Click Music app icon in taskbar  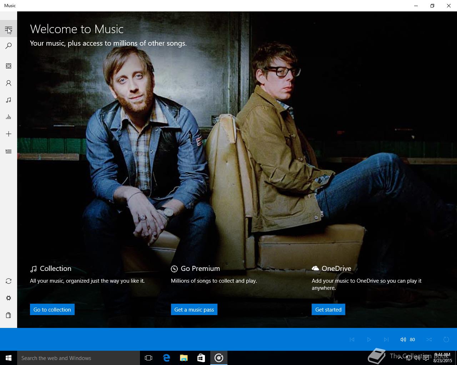[x=219, y=358]
